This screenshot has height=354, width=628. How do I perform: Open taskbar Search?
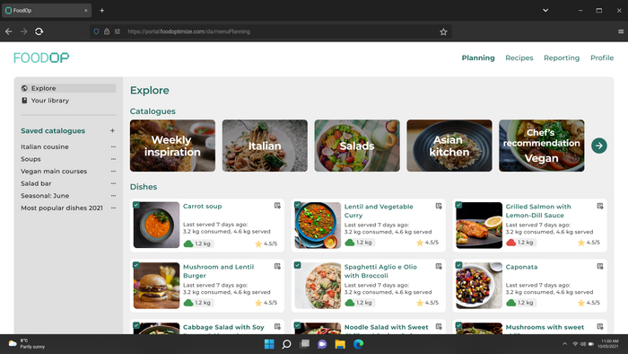(x=286, y=344)
